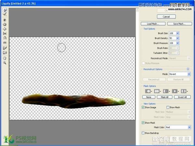
Task: Click the Brush Pressure value field
Action: (x=173, y=43)
